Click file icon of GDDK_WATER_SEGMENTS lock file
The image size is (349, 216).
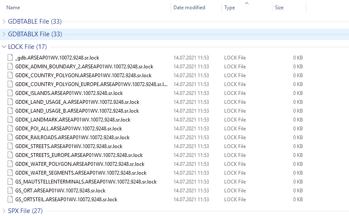point(10,173)
